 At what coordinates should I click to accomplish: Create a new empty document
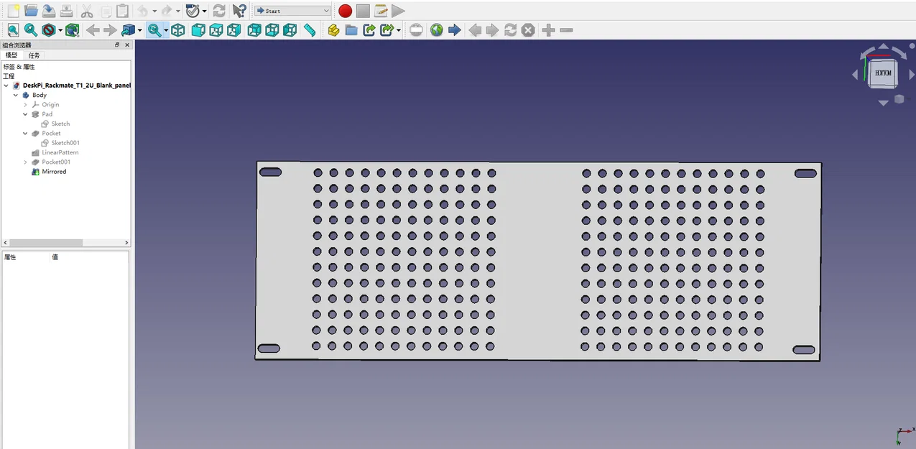(12, 10)
